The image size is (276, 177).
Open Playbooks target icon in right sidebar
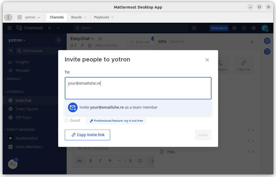tap(267, 41)
